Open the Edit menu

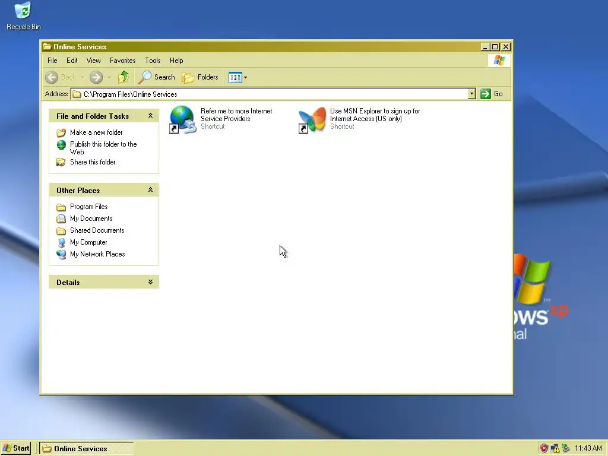click(72, 61)
